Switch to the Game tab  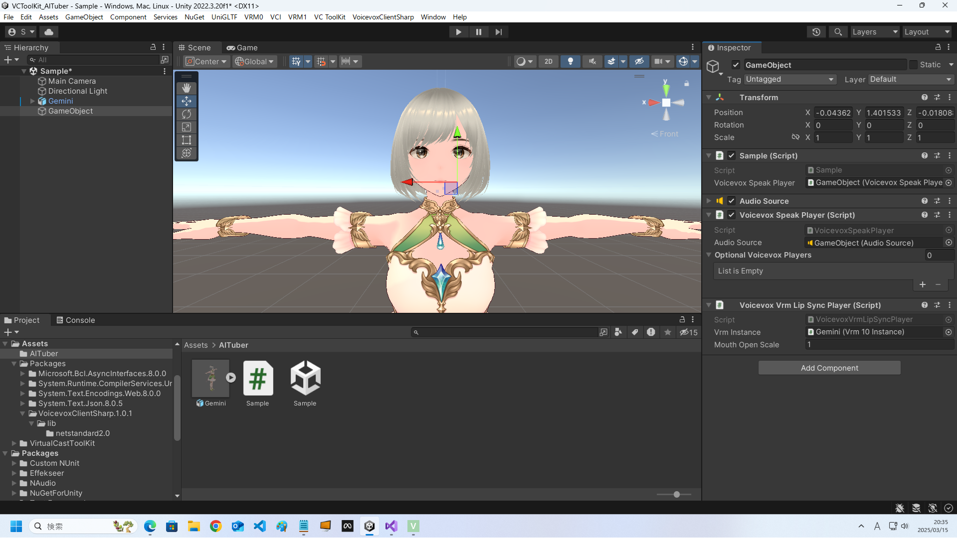(x=242, y=48)
